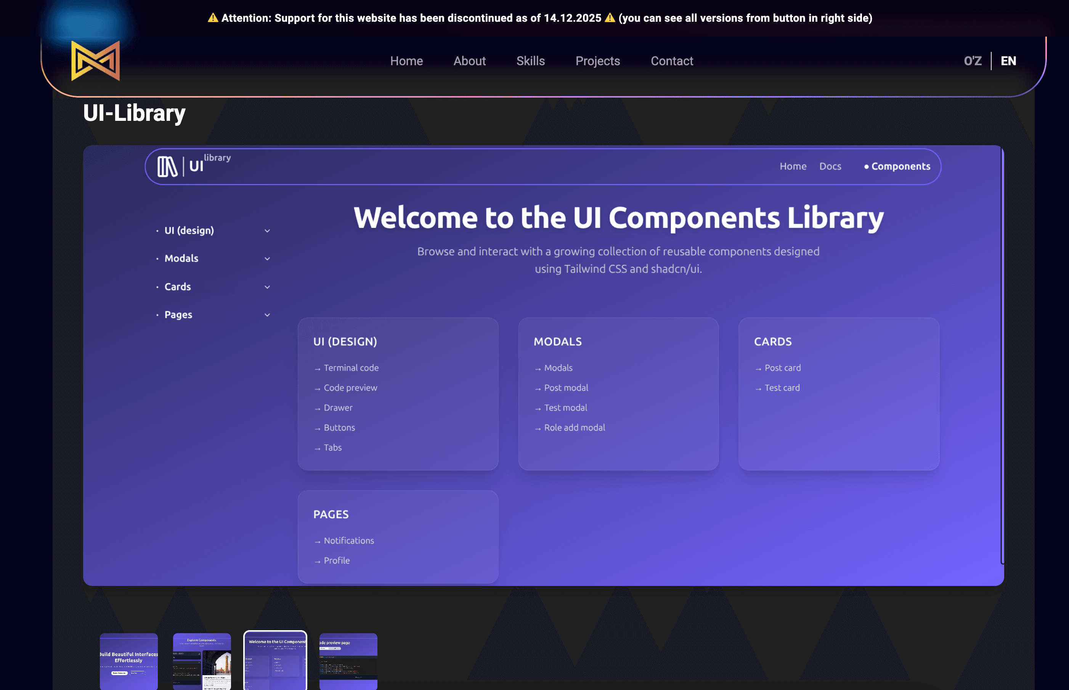Click the UI (DESIGN) card heading

[345, 342]
